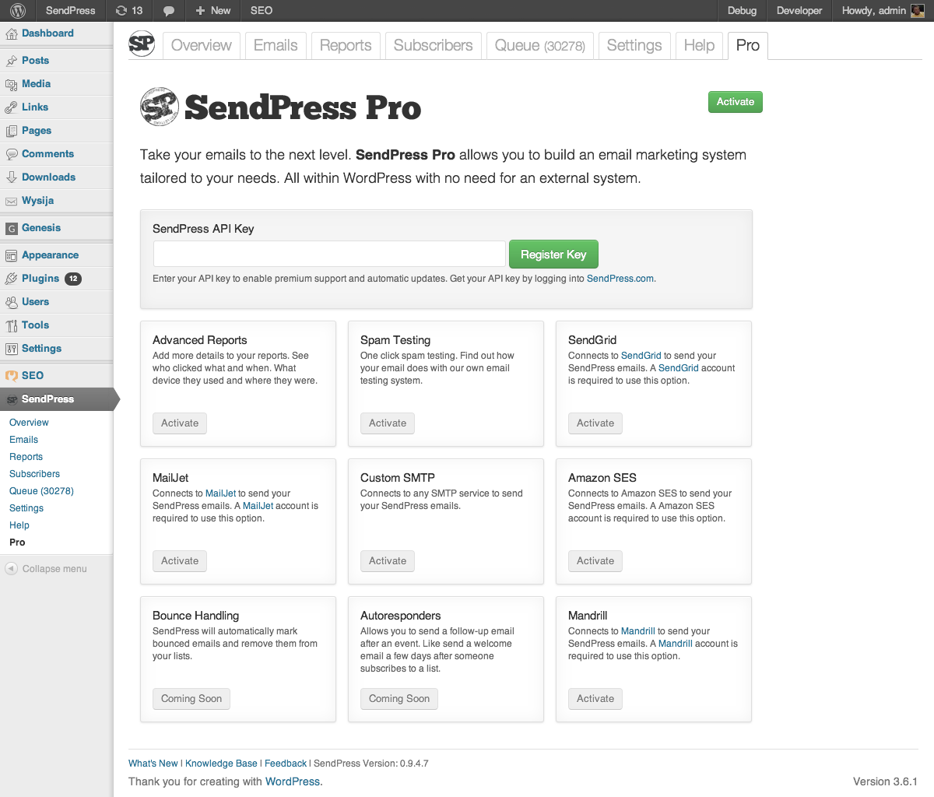This screenshot has width=934, height=797.
Task: Click the WordPress logo icon in admin bar
Action: [18, 11]
